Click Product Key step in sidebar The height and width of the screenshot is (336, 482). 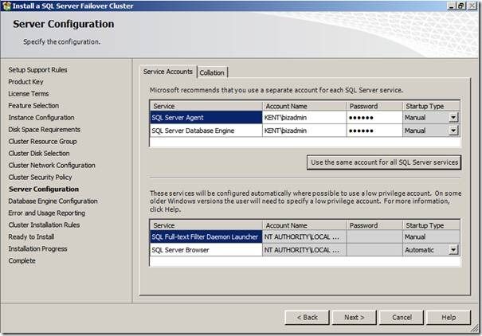click(25, 82)
